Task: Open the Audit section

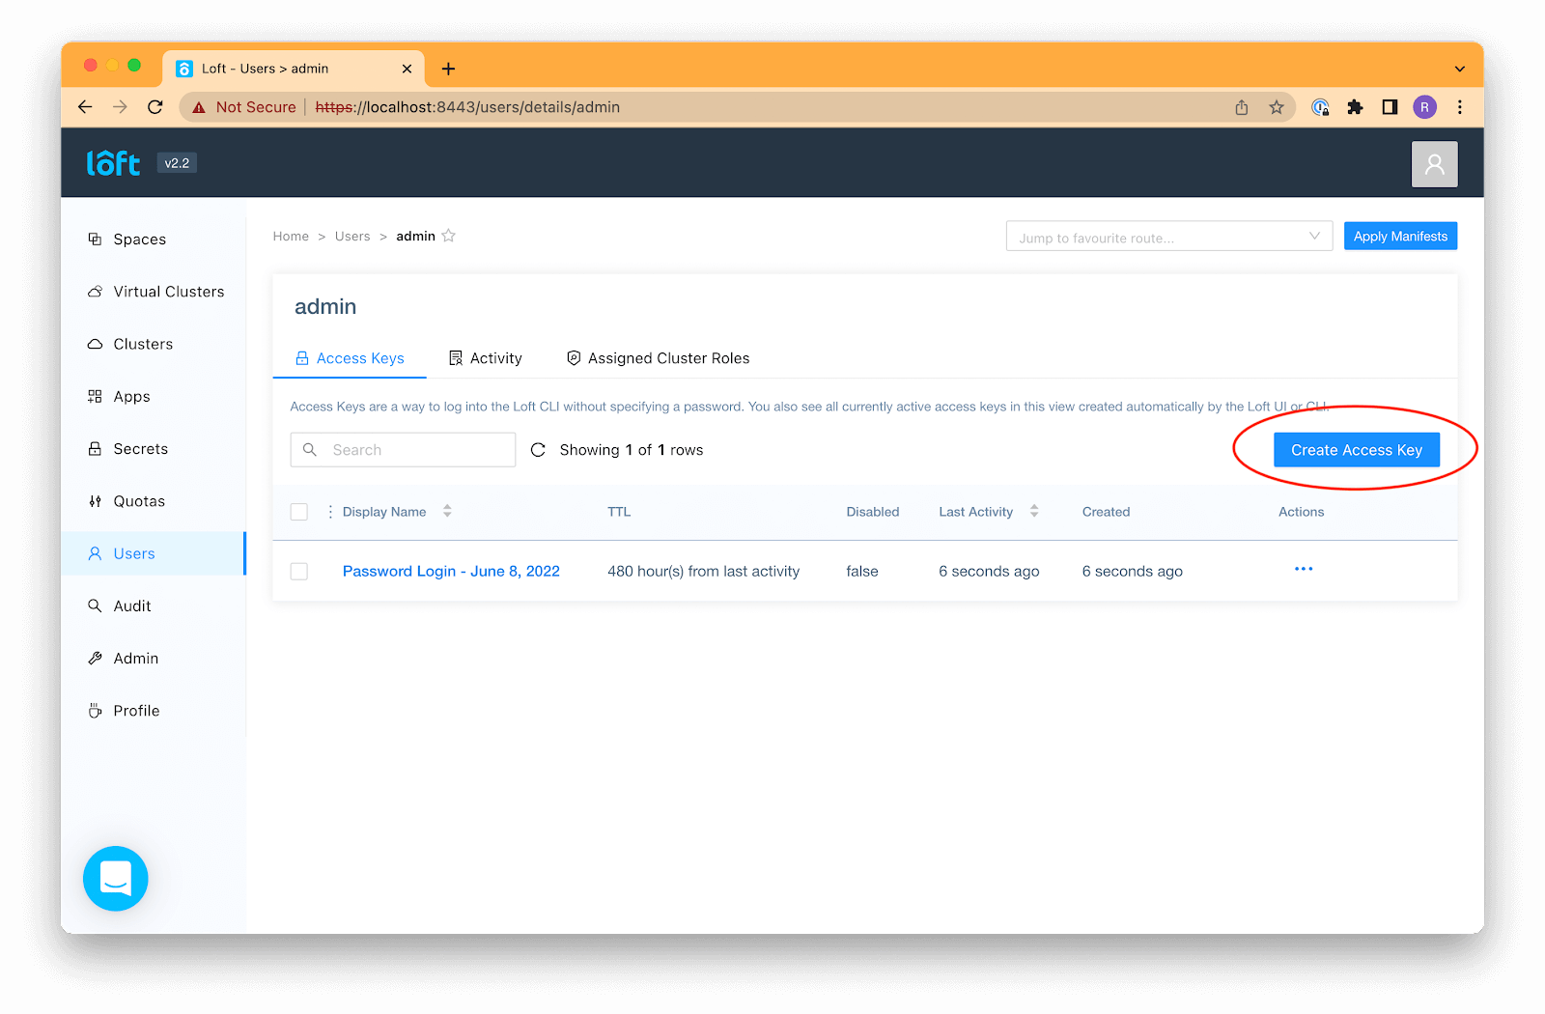Action: (130, 606)
